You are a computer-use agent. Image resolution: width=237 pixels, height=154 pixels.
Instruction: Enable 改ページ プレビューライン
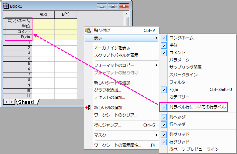click(x=198, y=149)
